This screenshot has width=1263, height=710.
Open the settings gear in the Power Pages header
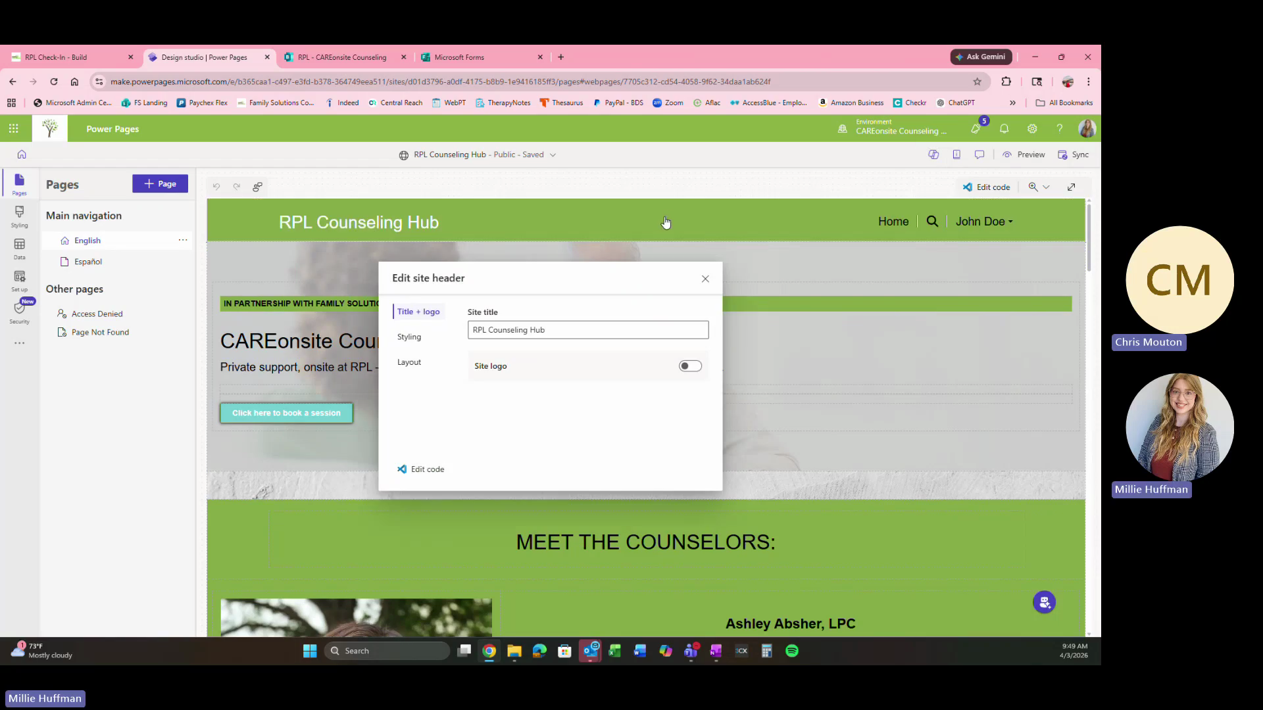1032,129
